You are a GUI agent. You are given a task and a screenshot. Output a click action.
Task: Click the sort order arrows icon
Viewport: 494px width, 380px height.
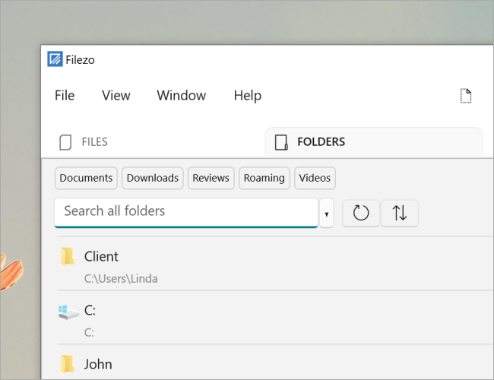(x=400, y=214)
